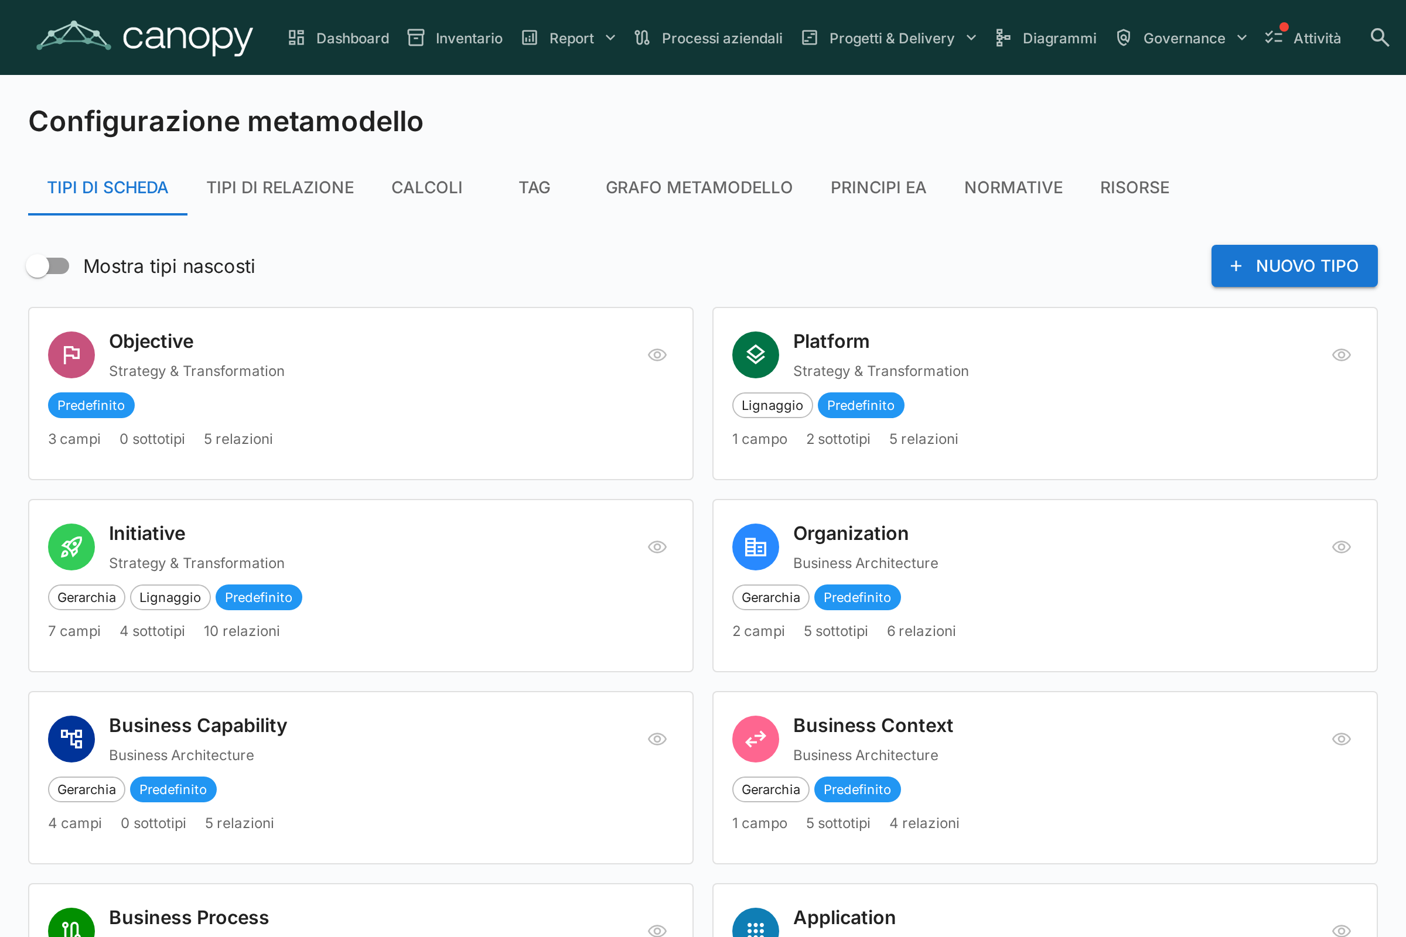Image resolution: width=1406 pixels, height=937 pixels.
Task: Click Predefinito chip on Business Context card
Action: (857, 789)
